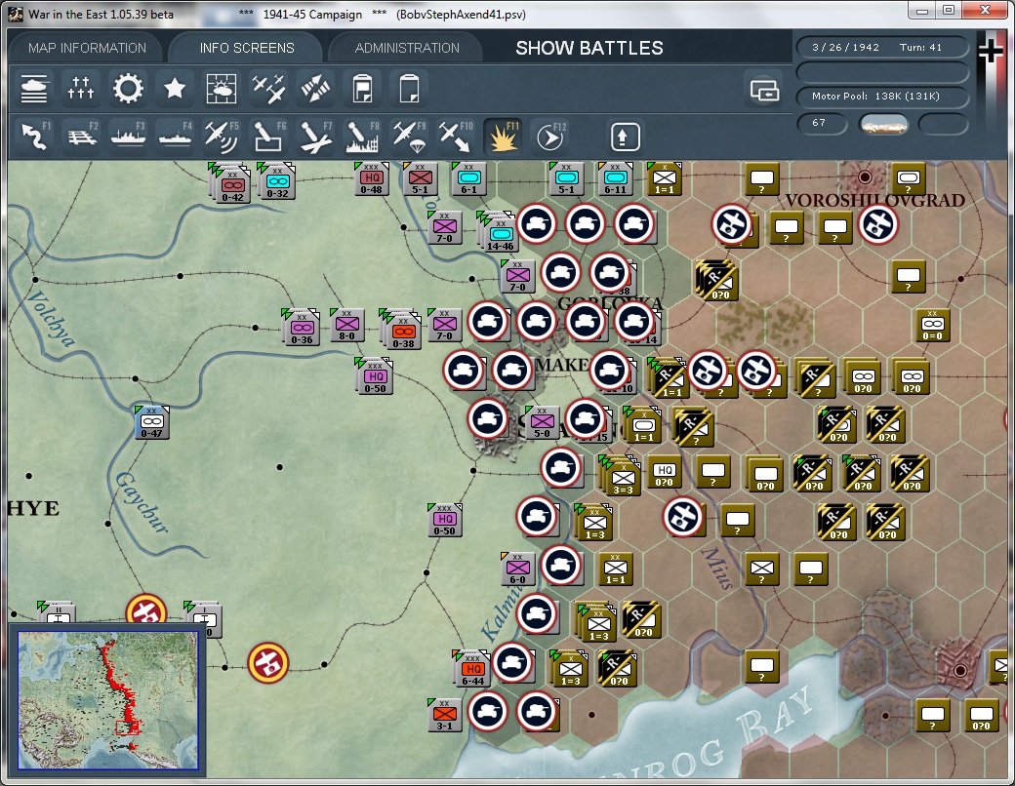Image resolution: width=1015 pixels, height=786 pixels.
Task: Select the cyan unit labeled 0-32
Action: pos(276,181)
